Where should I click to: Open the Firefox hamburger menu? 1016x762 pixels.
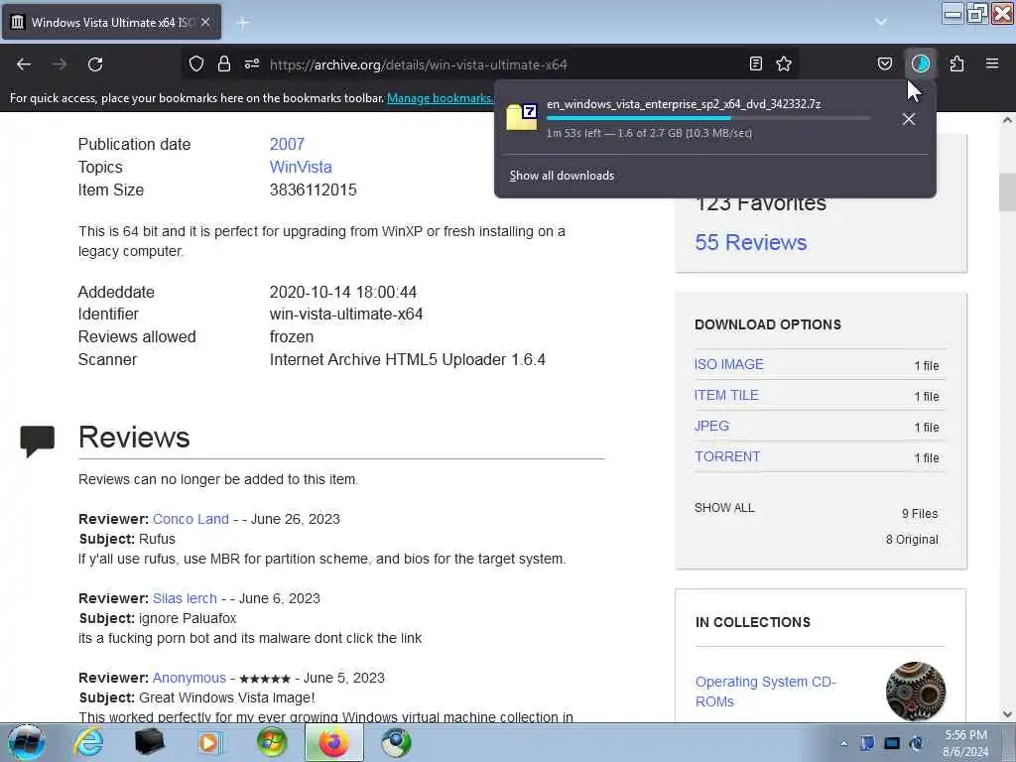click(992, 63)
